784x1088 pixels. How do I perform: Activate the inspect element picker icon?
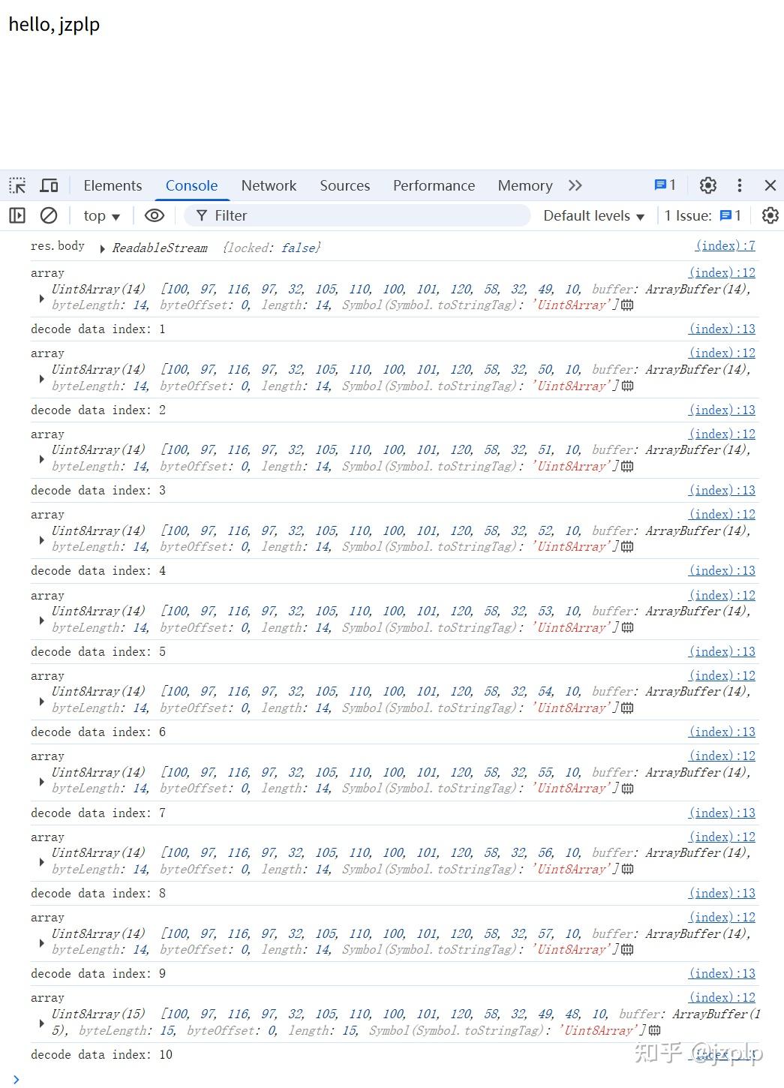[17, 185]
